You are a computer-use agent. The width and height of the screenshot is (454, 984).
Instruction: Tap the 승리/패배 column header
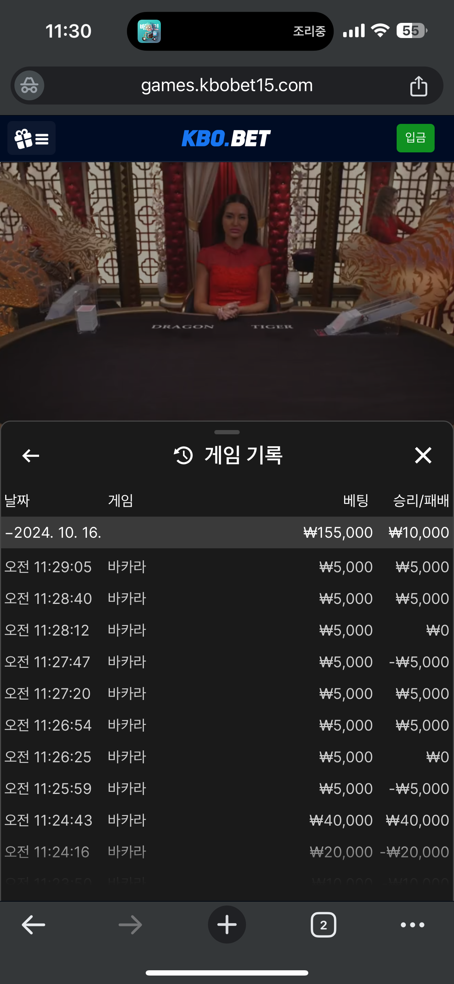point(421,500)
